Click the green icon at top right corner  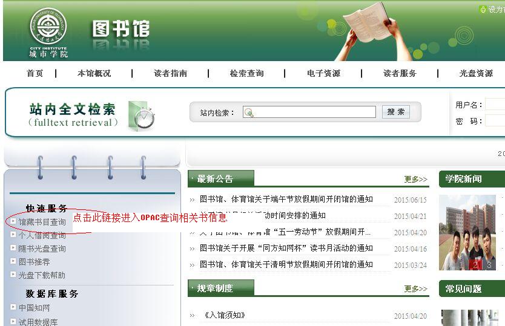tap(483, 9)
